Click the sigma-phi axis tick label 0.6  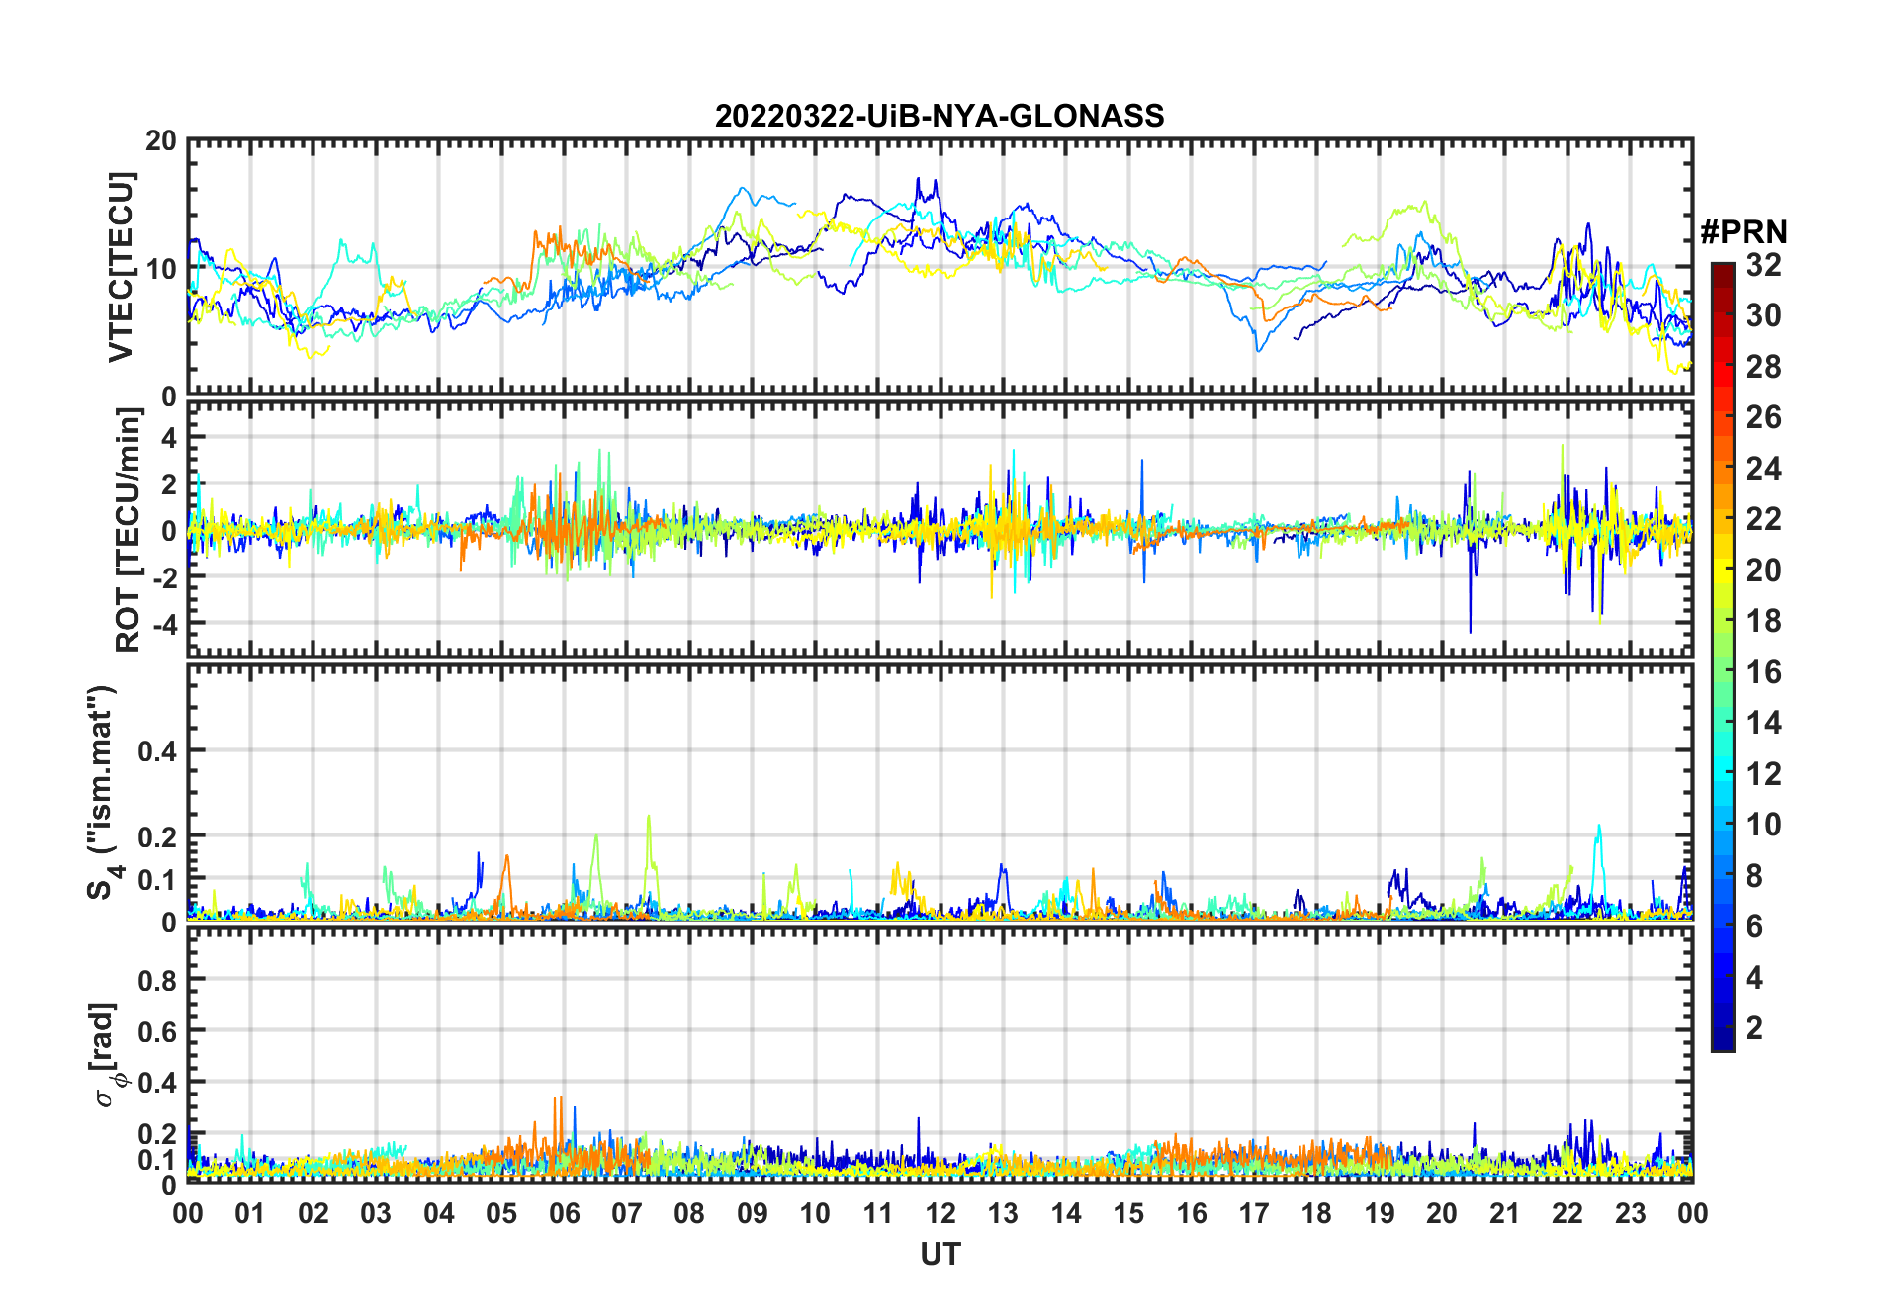tap(158, 1031)
